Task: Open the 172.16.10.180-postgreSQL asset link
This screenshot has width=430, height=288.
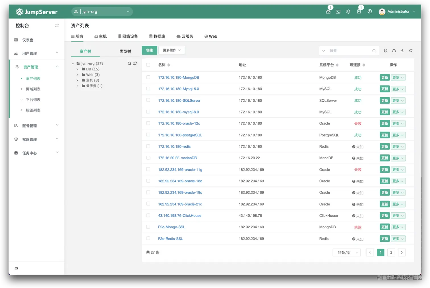Action: pyautogui.click(x=180, y=135)
